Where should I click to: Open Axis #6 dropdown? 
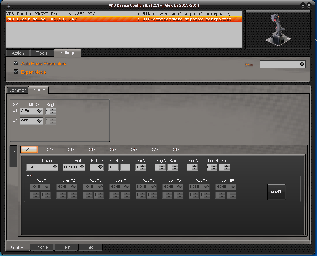pyautogui.click(x=173, y=187)
